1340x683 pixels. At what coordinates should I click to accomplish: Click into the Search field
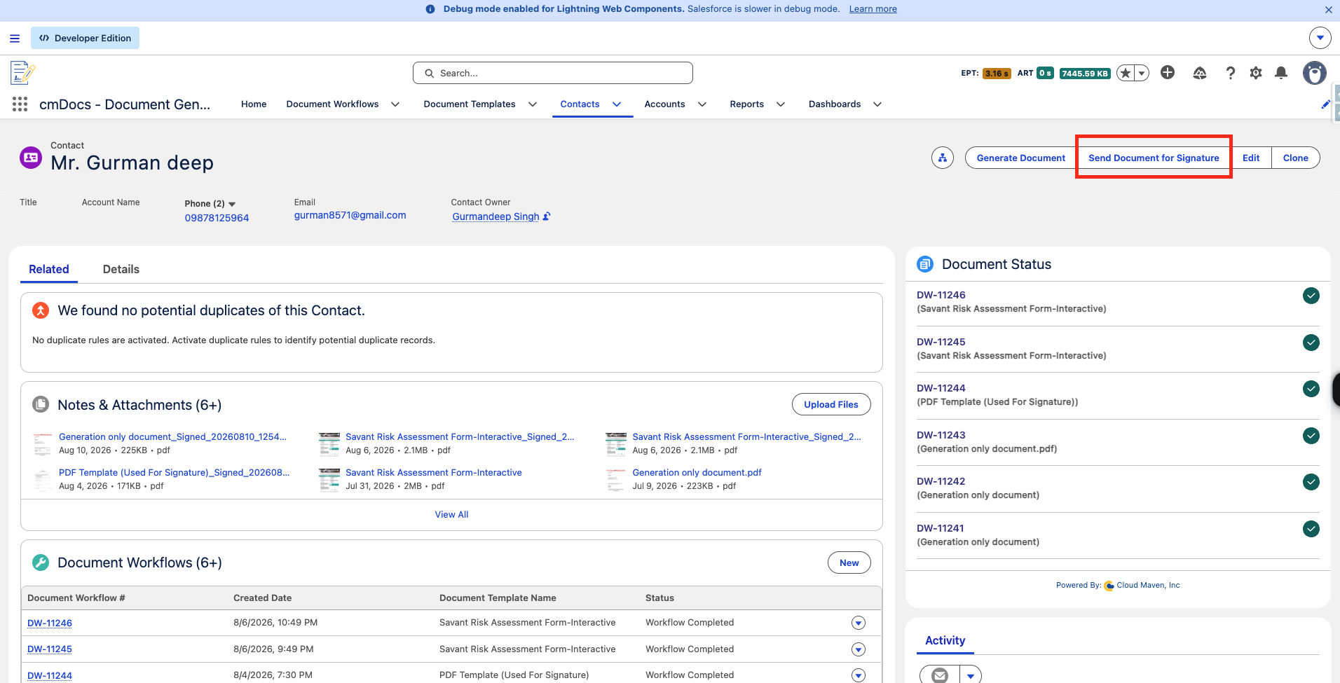[x=553, y=73]
